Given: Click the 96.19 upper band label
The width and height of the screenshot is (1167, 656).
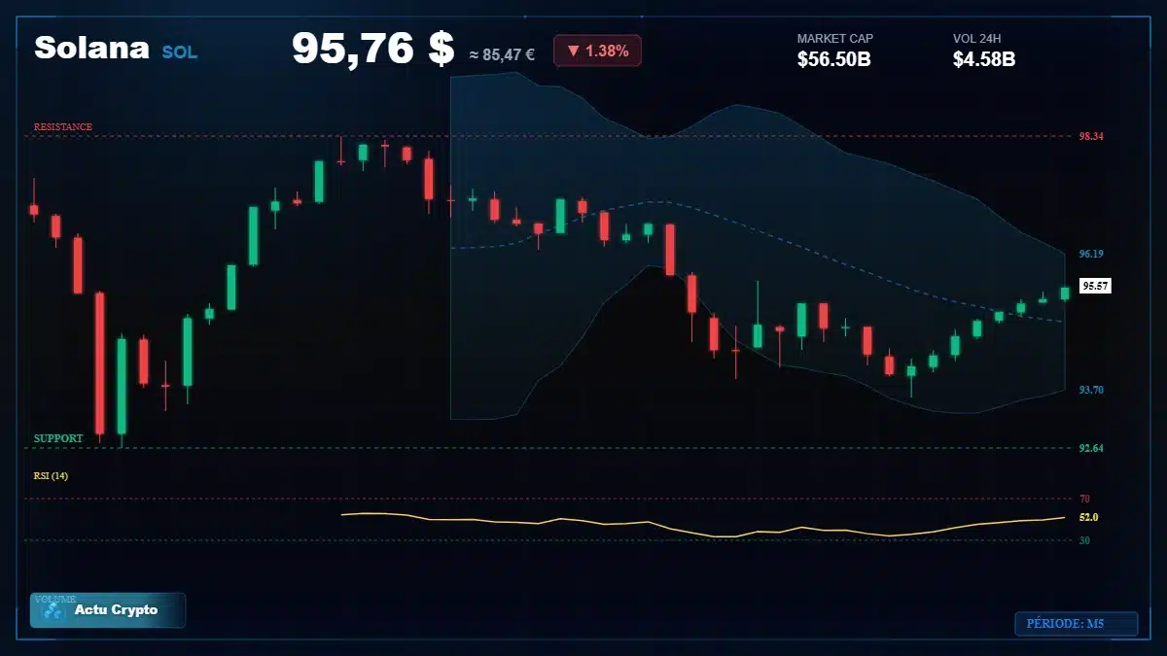Looking at the screenshot, I should pyautogui.click(x=1091, y=255).
